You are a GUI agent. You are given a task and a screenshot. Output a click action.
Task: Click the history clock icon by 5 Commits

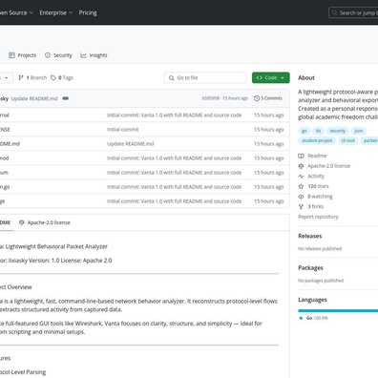257,98
